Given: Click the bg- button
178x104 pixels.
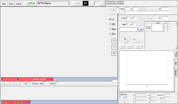Looking at the screenshot, I should (x=125, y=39).
